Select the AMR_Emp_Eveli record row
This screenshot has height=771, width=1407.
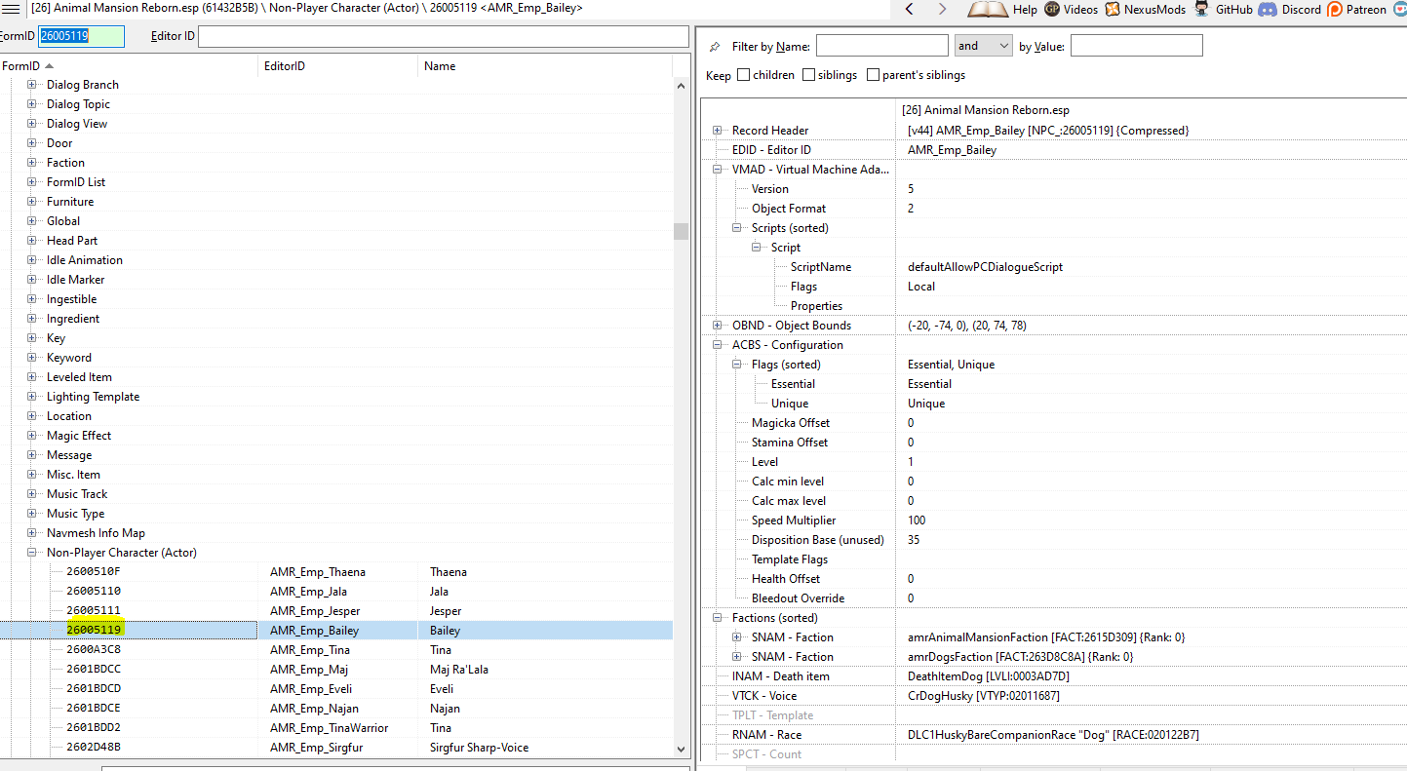point(336,689)
